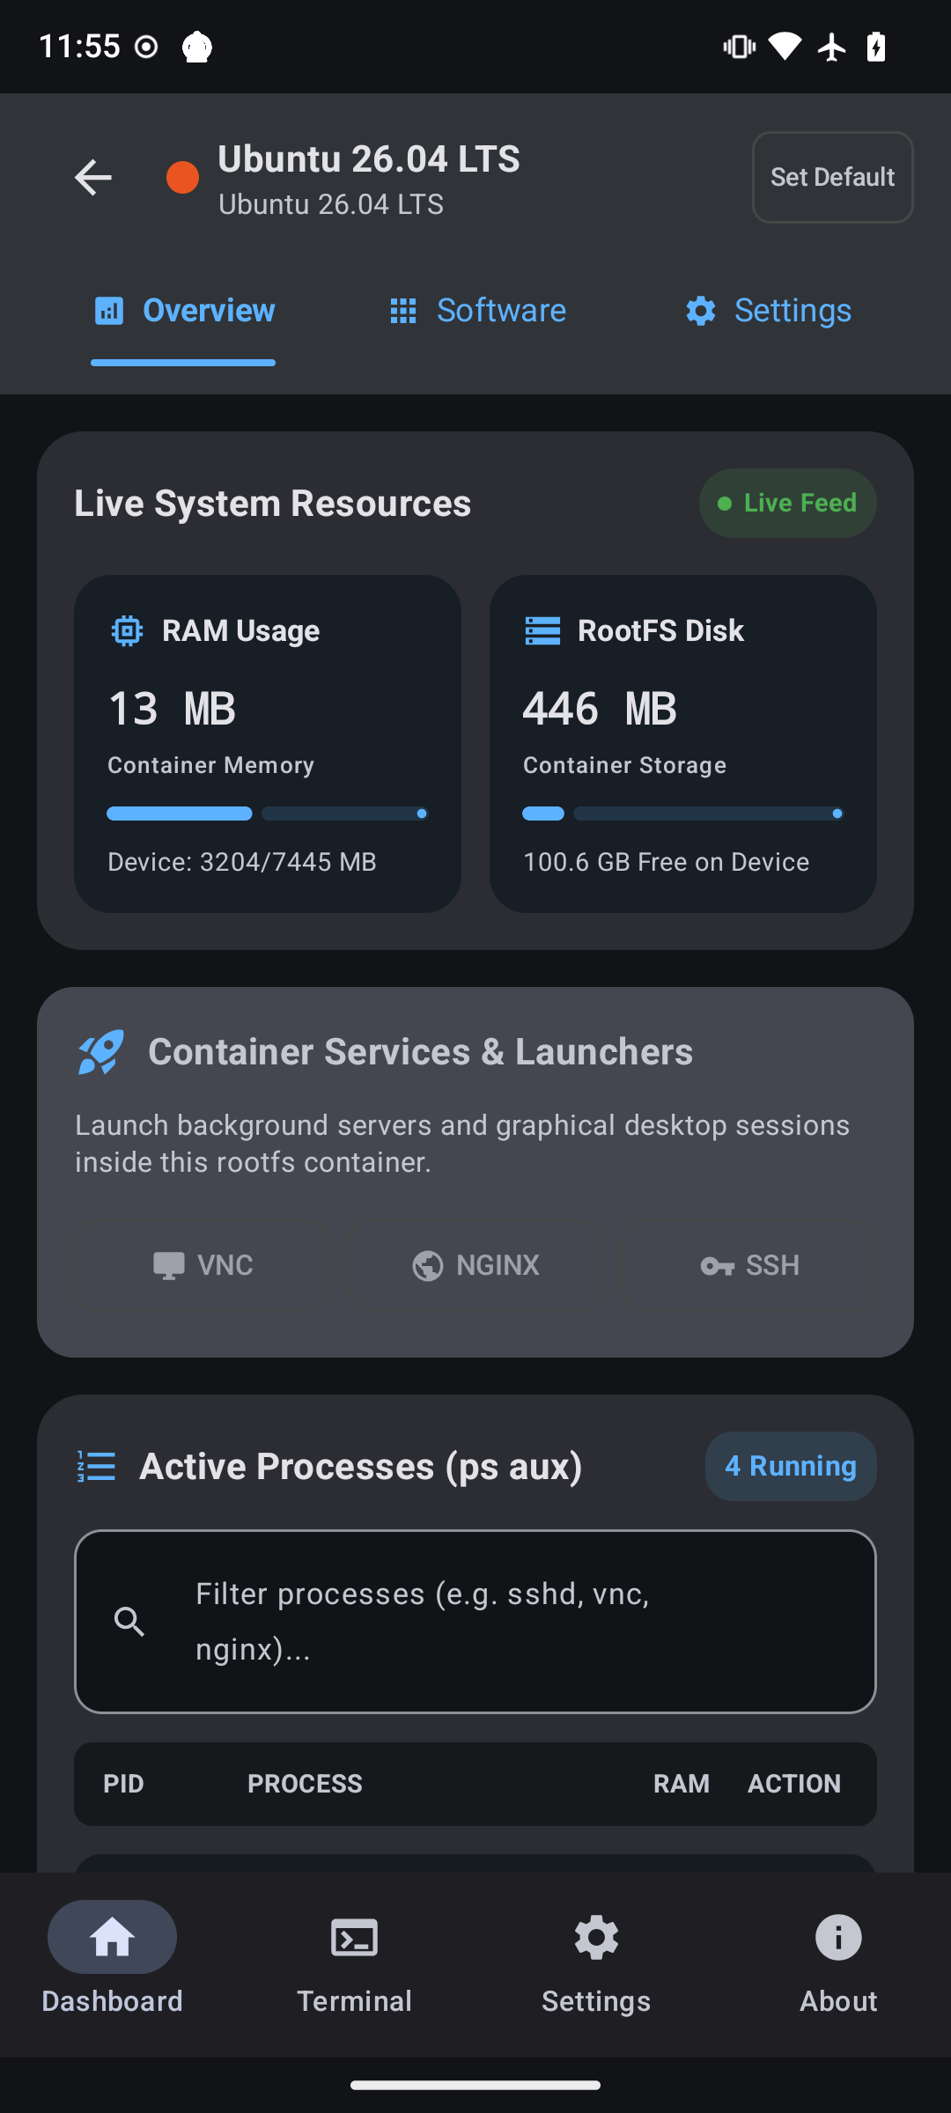Click 100.6 GB Free on Device text

[x=667, y=862]
